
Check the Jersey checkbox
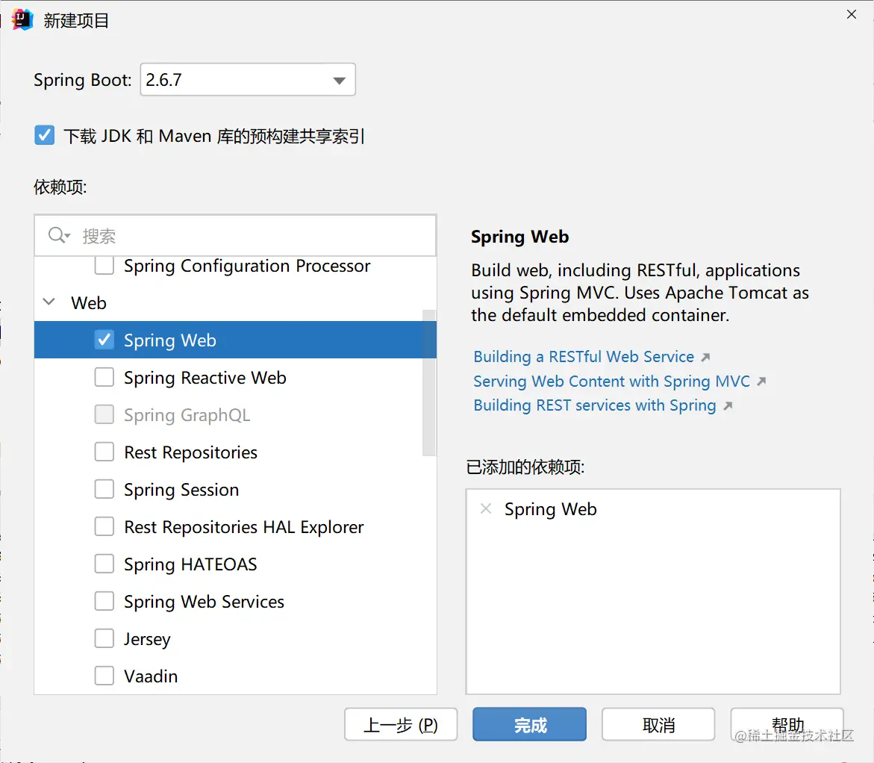click(x=104, y=638)
